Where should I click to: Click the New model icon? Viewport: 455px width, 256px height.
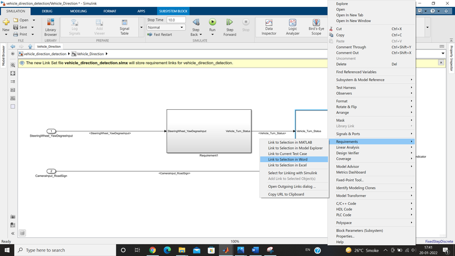click(x=6, y=23)
